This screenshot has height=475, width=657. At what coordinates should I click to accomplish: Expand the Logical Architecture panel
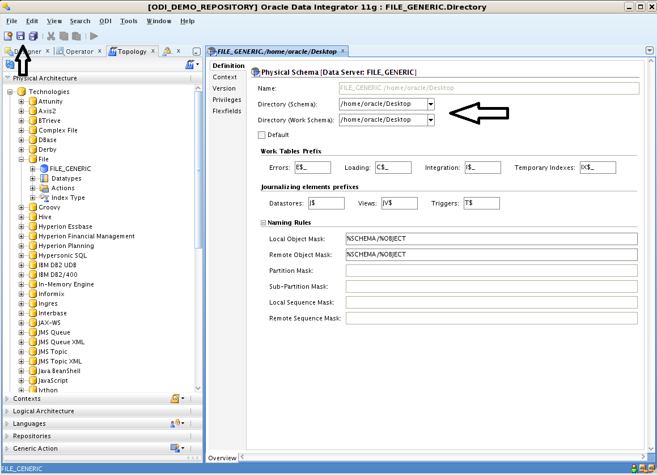pyautogui.click(x=7, y=411)
